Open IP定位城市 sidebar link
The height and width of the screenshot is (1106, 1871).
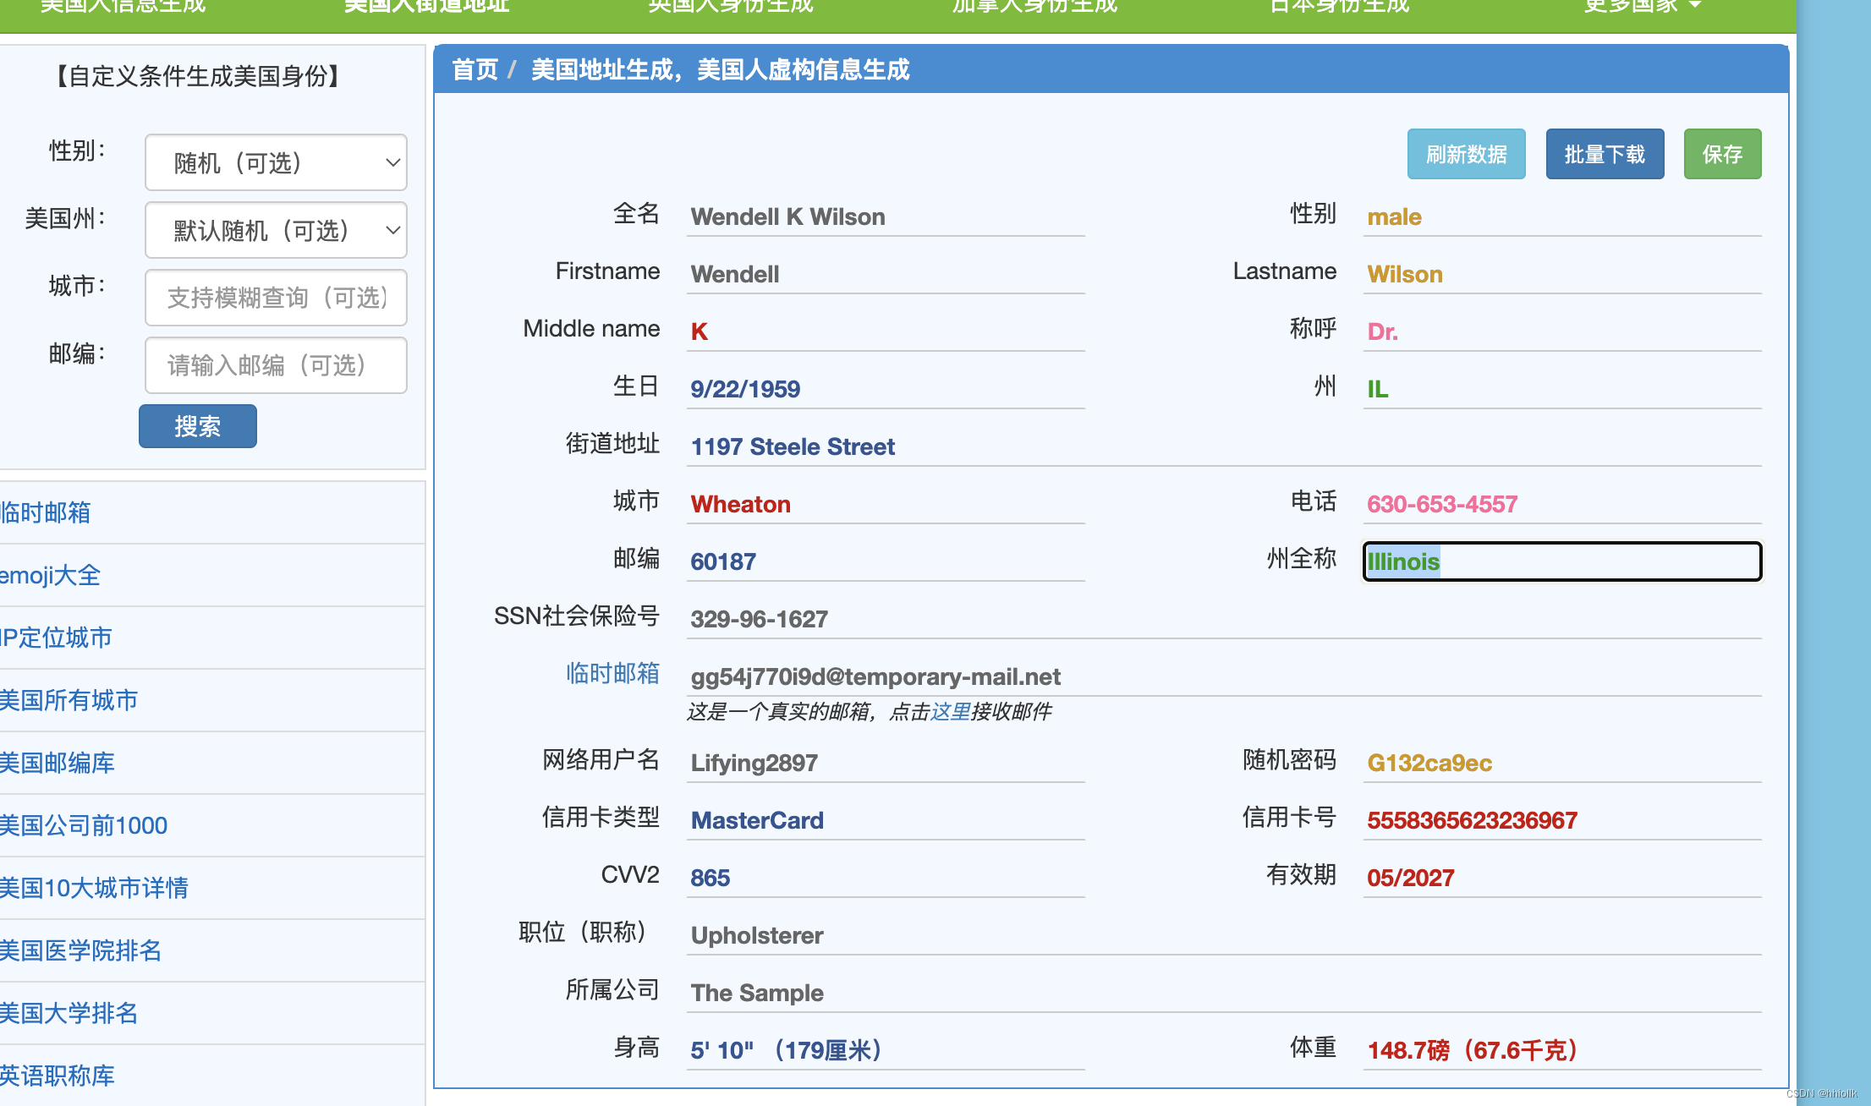pyautogui.click(x=56, y=638)
